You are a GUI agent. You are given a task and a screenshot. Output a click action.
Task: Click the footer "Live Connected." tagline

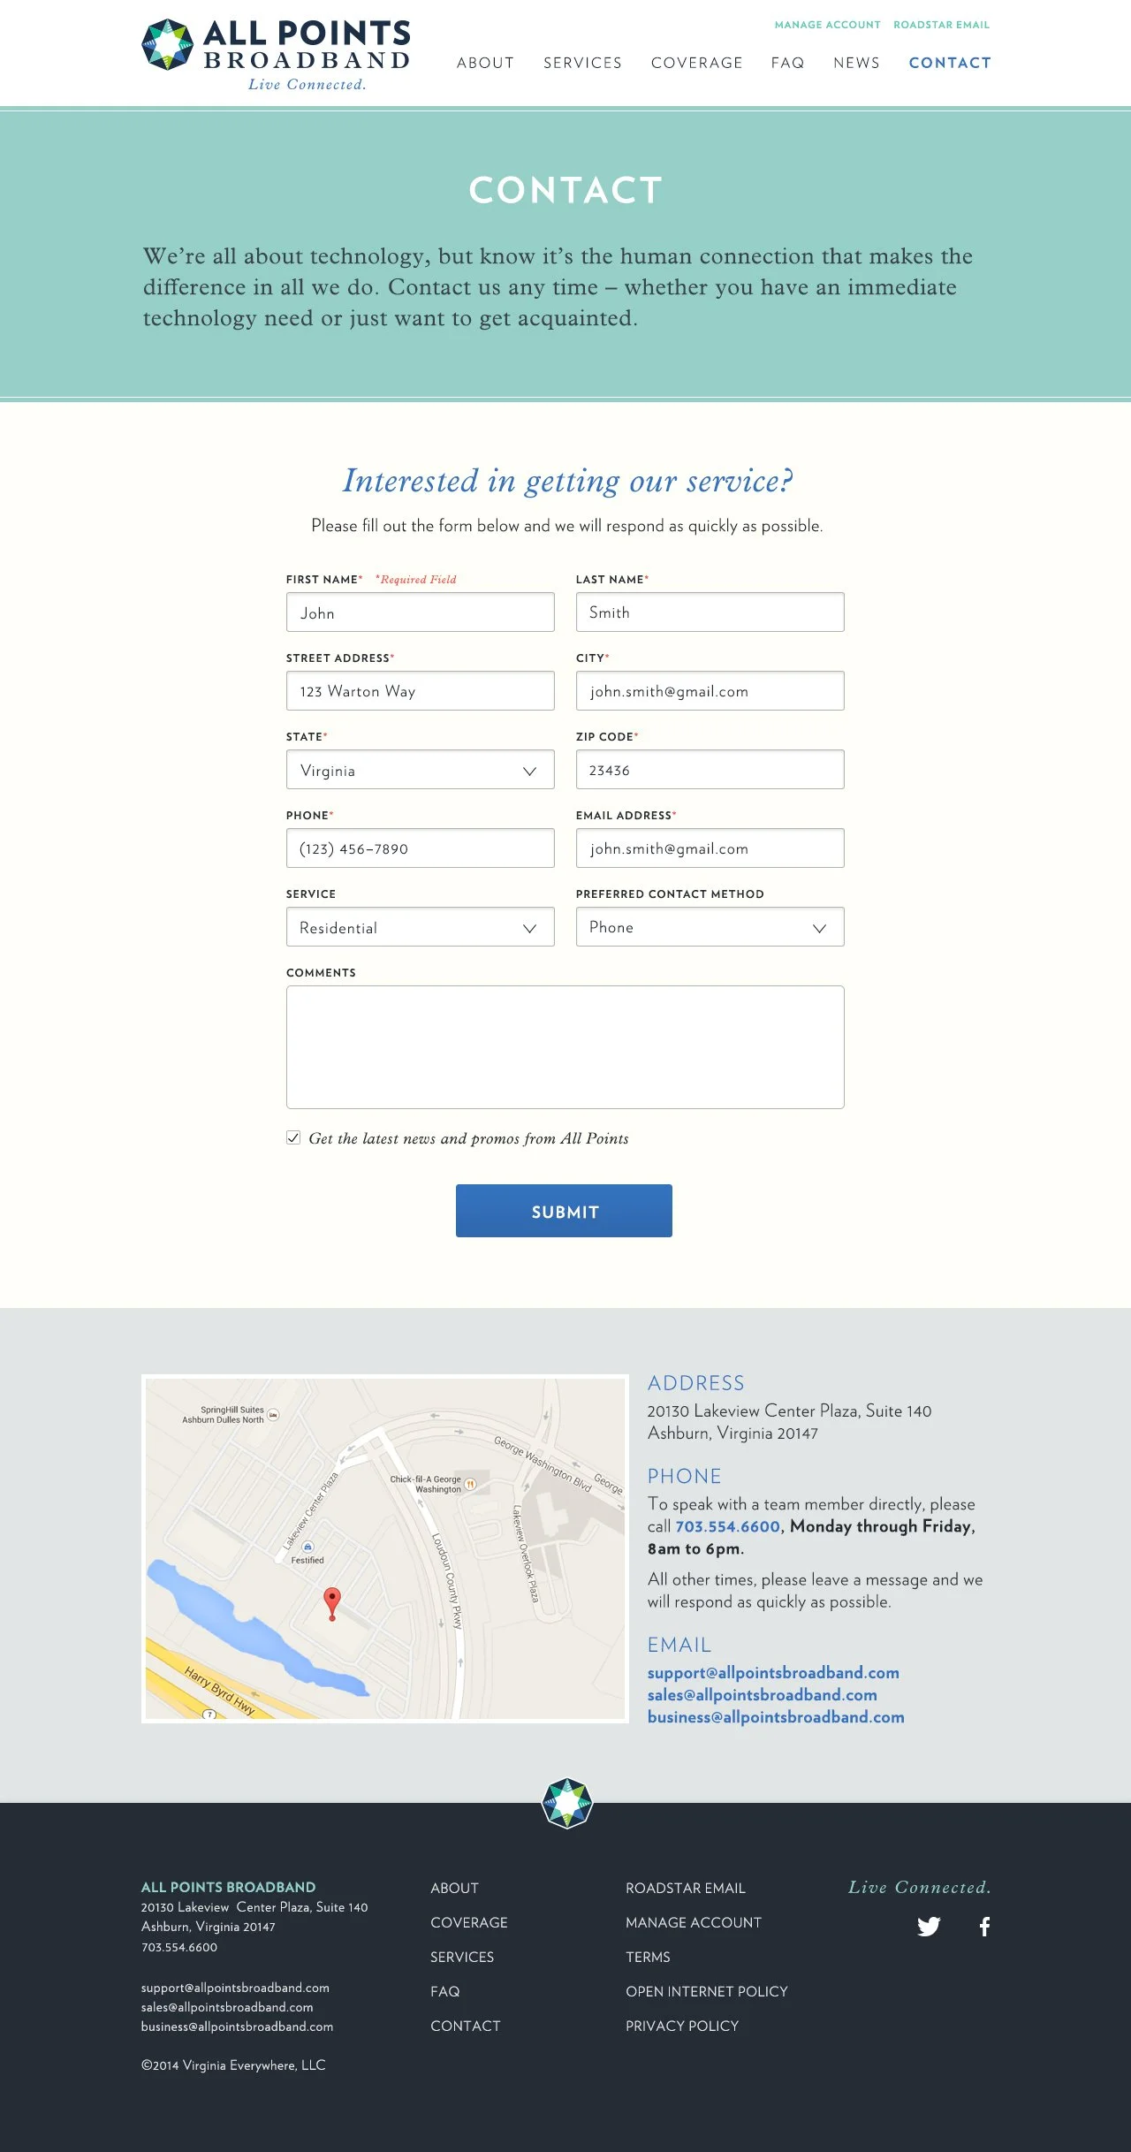point(920,1887)
